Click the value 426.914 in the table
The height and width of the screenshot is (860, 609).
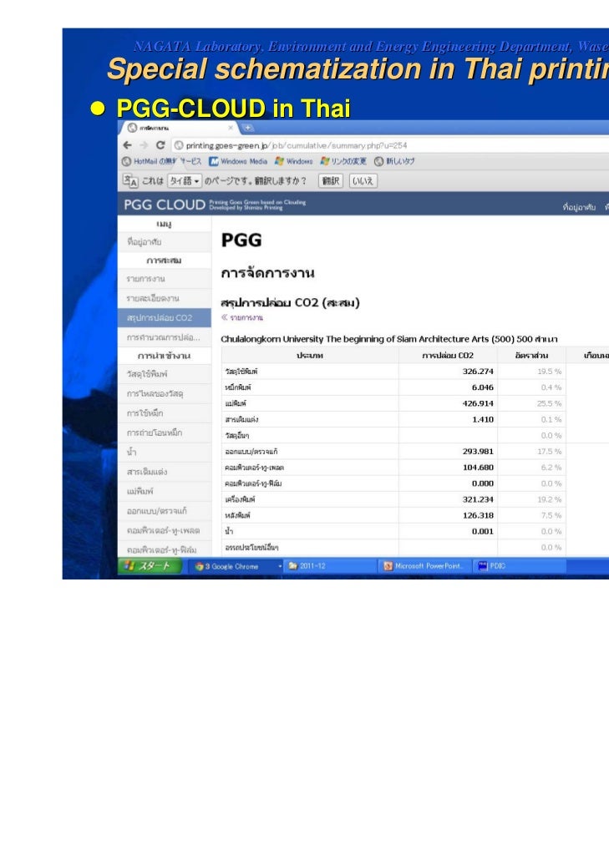point(478,403)
